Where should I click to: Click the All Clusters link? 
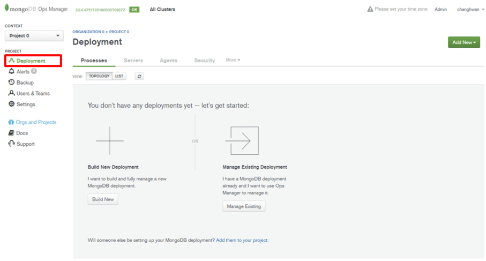(x=162, y=9)
